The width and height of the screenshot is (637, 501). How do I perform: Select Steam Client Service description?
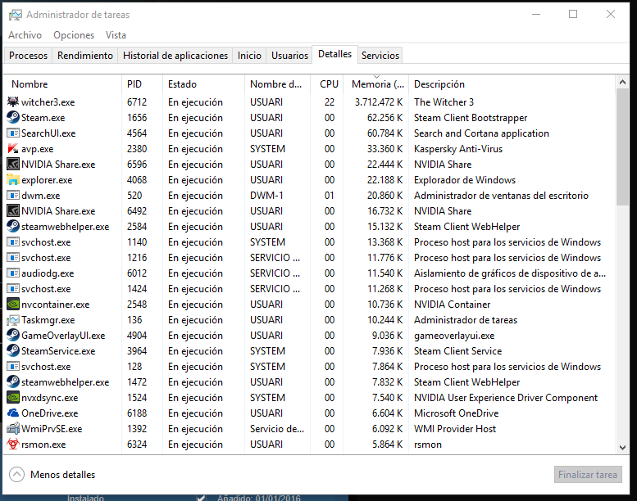[x=457, y=350]
